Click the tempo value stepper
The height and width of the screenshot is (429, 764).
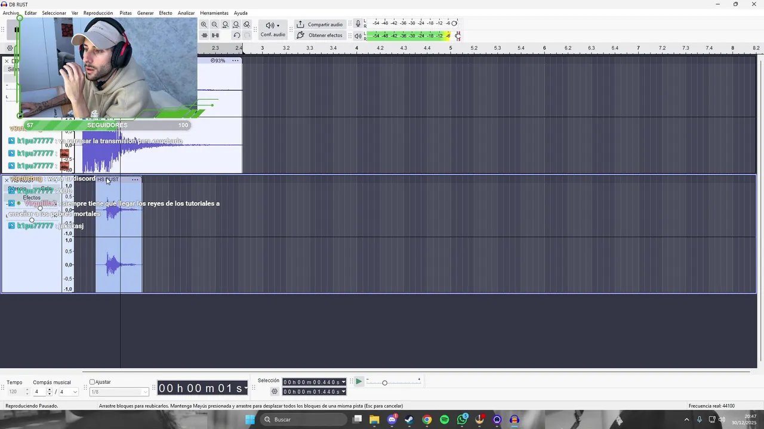pos(27,391)
